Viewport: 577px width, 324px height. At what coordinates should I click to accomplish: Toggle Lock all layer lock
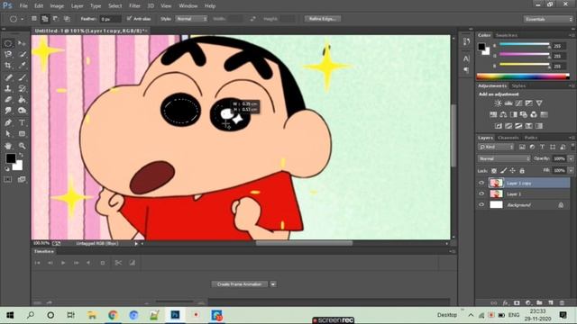pyautogui.click(x=522, y=171)
